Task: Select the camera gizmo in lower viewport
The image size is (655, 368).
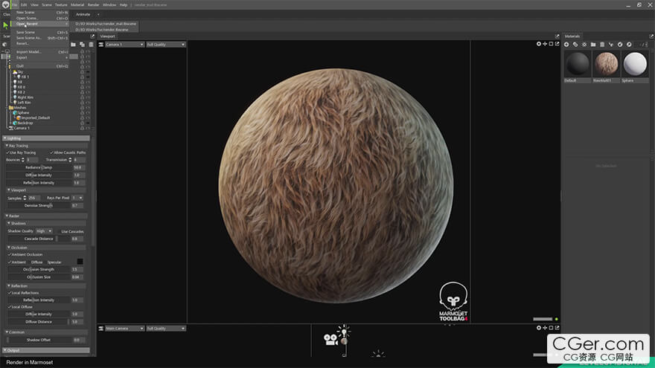Action: pyautogui.click(x=330, y=339)
